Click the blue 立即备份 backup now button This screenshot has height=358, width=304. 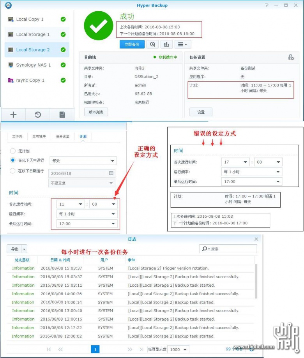(x=132, y=44)
